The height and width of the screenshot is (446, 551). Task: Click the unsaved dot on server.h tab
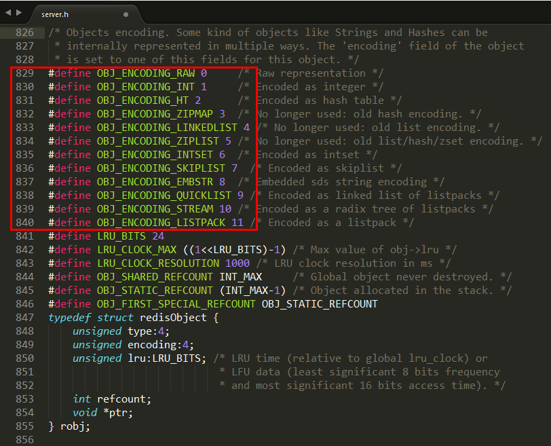[x=126, y=14]
